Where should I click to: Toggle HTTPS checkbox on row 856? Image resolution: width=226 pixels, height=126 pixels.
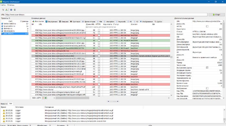coord(99,35)
